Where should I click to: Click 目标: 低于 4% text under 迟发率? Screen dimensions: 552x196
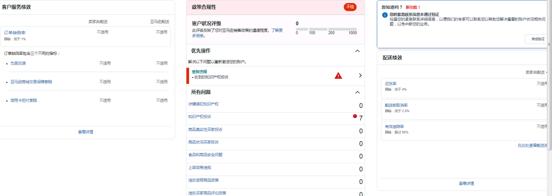(396, 90)
